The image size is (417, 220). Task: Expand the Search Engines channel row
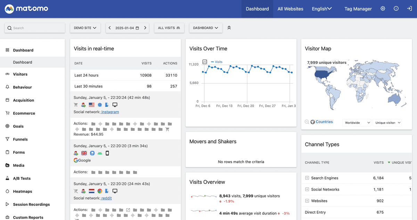[307, 178]
